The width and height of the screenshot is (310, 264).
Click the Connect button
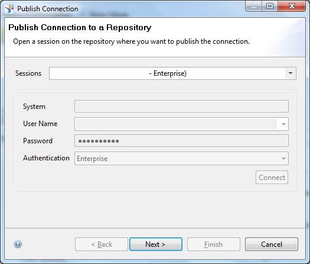click(x=272, y=178)
